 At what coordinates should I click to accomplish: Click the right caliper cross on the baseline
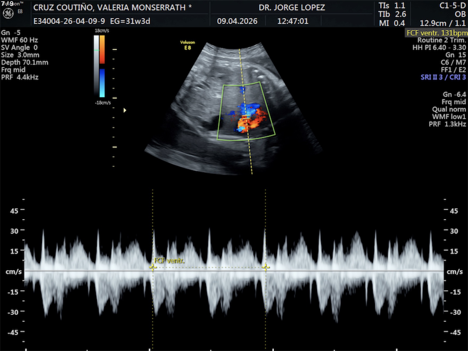point(266,267)
